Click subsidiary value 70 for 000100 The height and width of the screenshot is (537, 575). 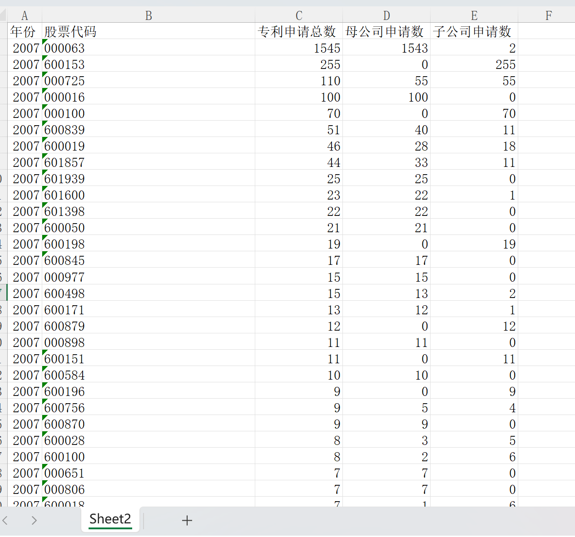[474, 112]
